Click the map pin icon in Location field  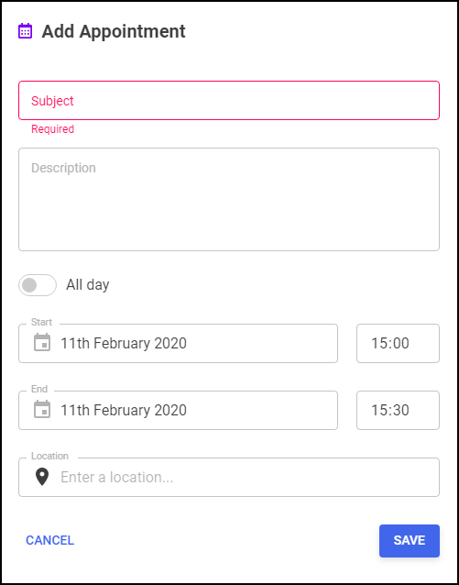pos(42,477)
